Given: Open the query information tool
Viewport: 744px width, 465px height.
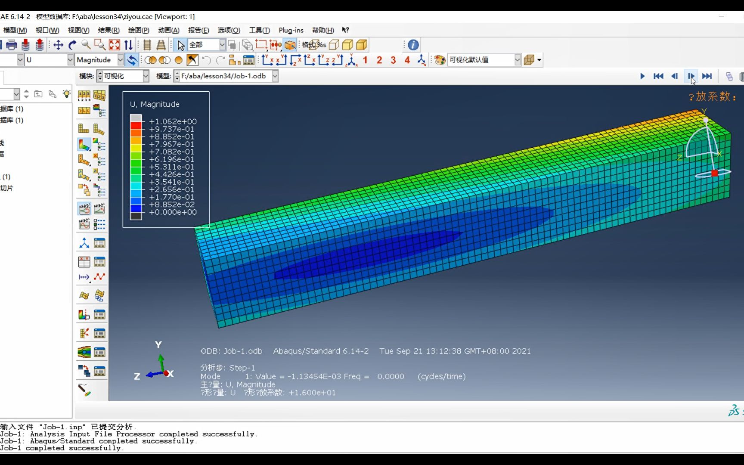Looking at the screenshot, I should [x=413, y=45].
